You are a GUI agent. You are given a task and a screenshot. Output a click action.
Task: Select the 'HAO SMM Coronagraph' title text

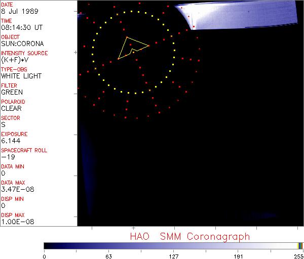190,237
